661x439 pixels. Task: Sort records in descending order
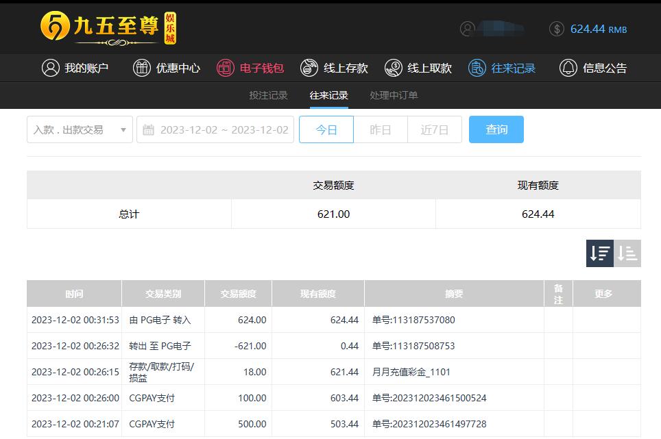point(600,253)
